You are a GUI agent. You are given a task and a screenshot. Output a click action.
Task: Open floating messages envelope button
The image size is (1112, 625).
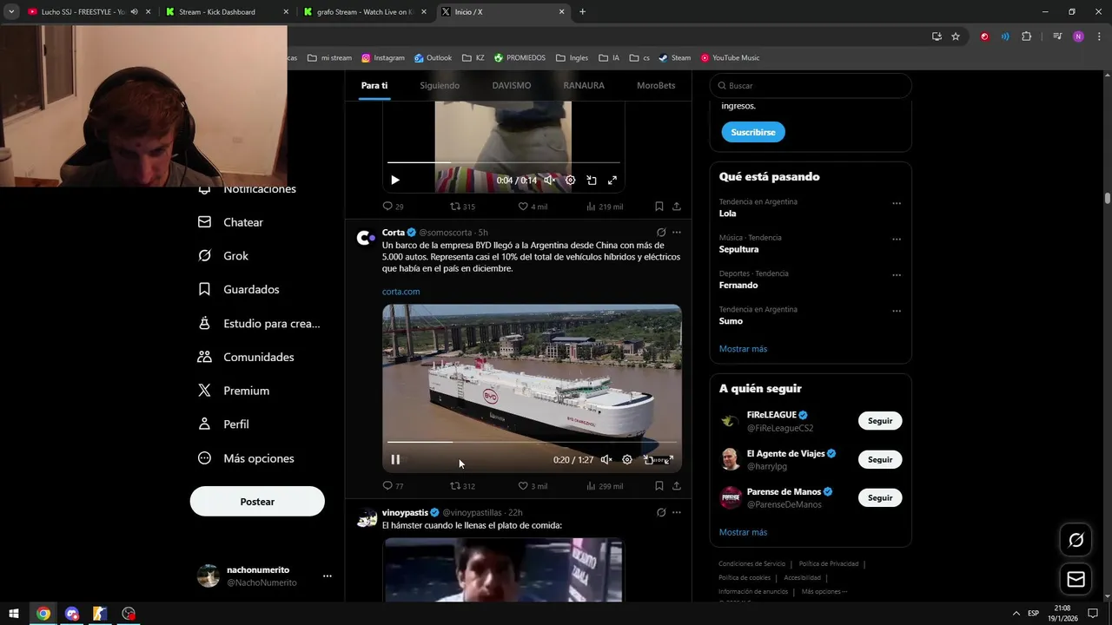click(1076, 579)
